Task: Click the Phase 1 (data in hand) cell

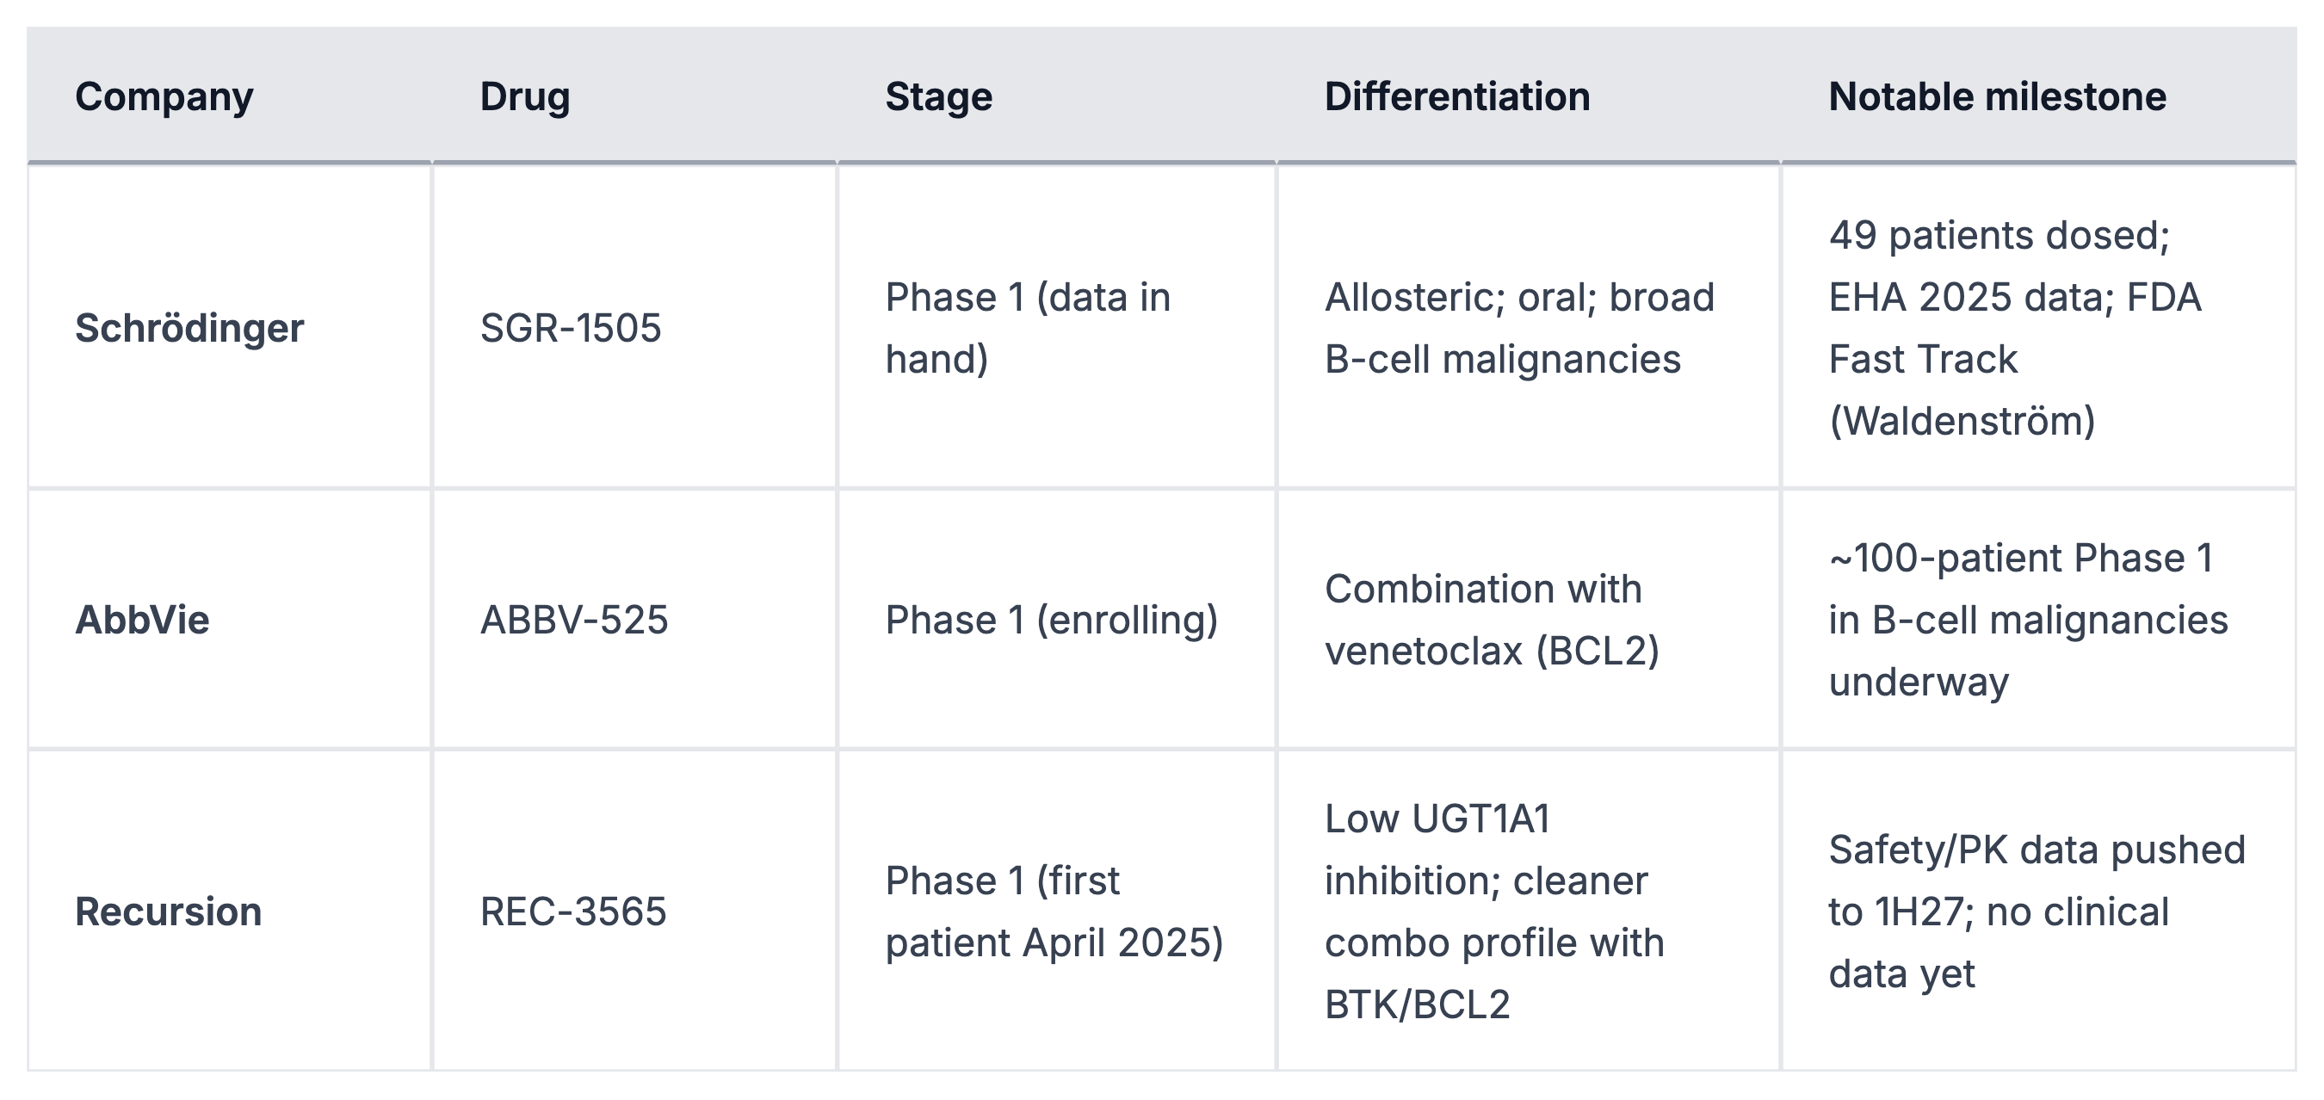Action: (1027, 328)
